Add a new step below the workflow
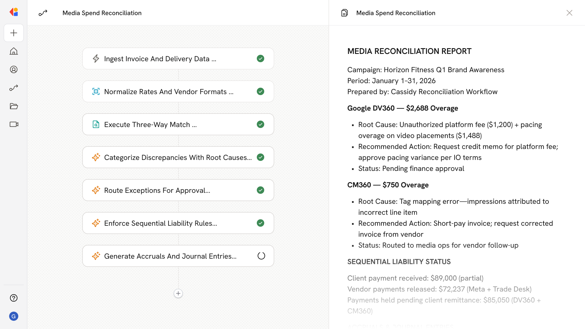 pos(178,293)
